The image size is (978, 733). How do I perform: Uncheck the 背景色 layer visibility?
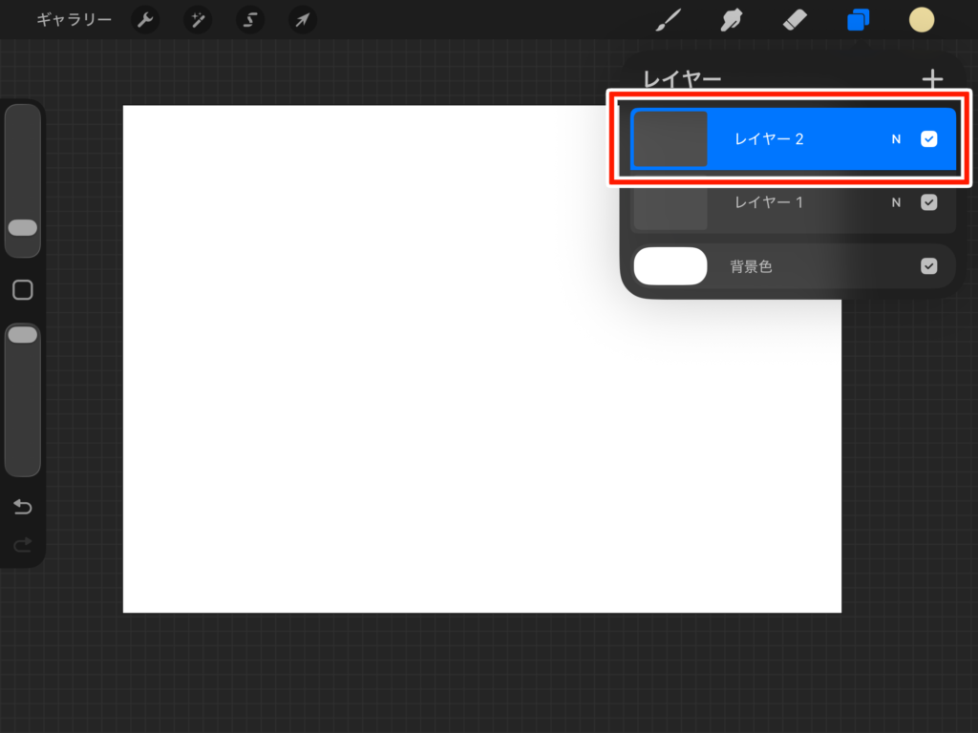[x=928, y=266]
